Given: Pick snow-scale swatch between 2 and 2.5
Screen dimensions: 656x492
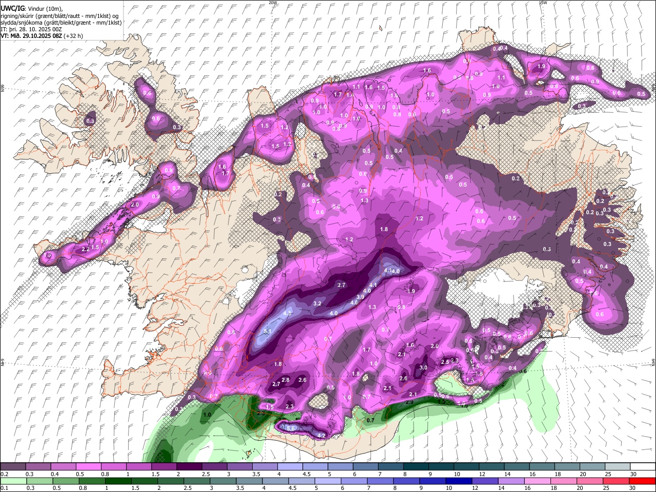Looking at the screenshot, I should click(189, 466).
